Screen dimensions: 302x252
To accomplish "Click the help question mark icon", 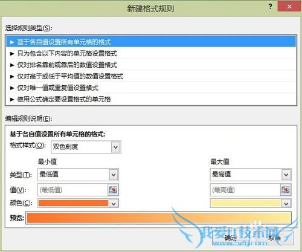I will pyautogui.click(x=271, y=7).
